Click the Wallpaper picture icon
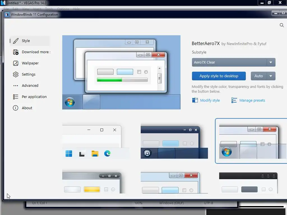 tap(16, 63)
